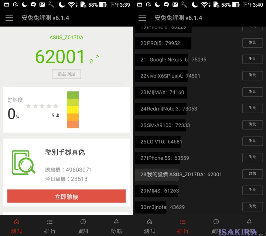Compare with iPhone 5S via 對比 button
This screenshot has width=266, height=236.
253,157
